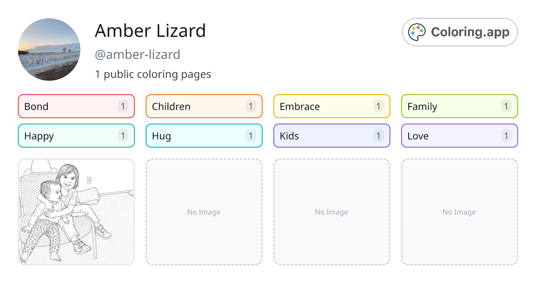Select the Embrace tag chip
536x281 pixels.
point(331,106)
